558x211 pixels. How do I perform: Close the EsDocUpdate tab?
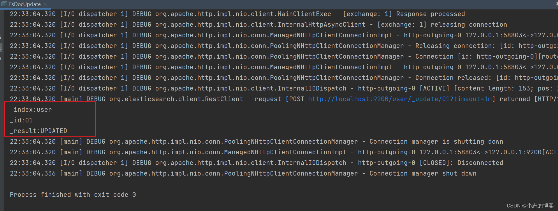[x=45, y=4]
